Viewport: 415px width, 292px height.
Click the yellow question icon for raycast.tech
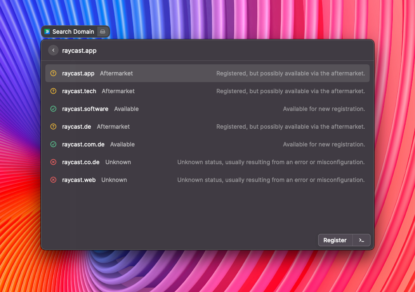click(x=53, y=91)
